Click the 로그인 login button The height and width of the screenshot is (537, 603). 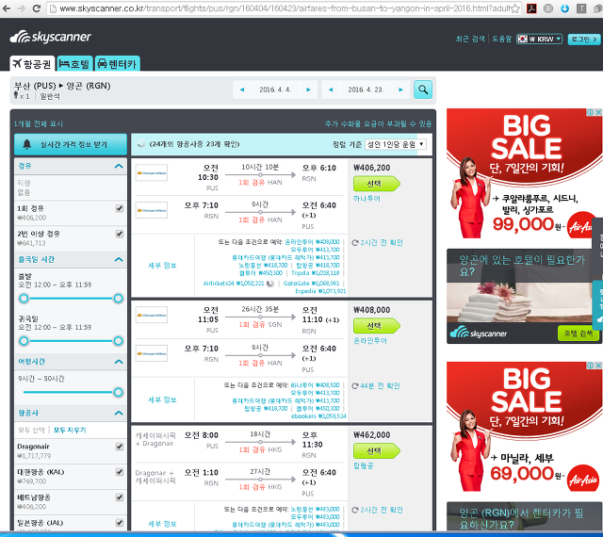(584, 40)
